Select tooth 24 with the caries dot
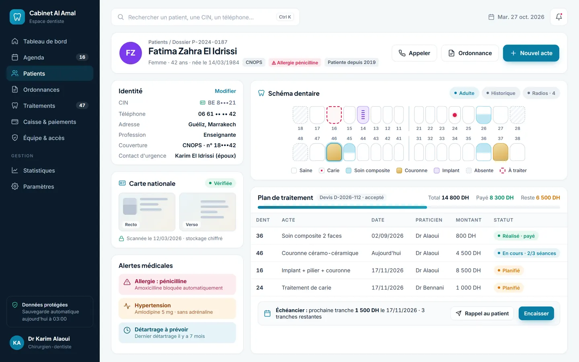Screen dimensions: 579x362 [455, 115]
